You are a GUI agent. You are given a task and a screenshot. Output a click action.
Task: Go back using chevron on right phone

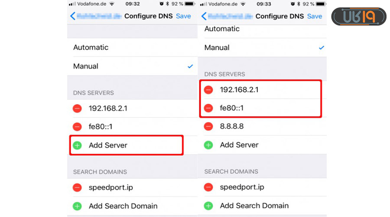point(204,16)
